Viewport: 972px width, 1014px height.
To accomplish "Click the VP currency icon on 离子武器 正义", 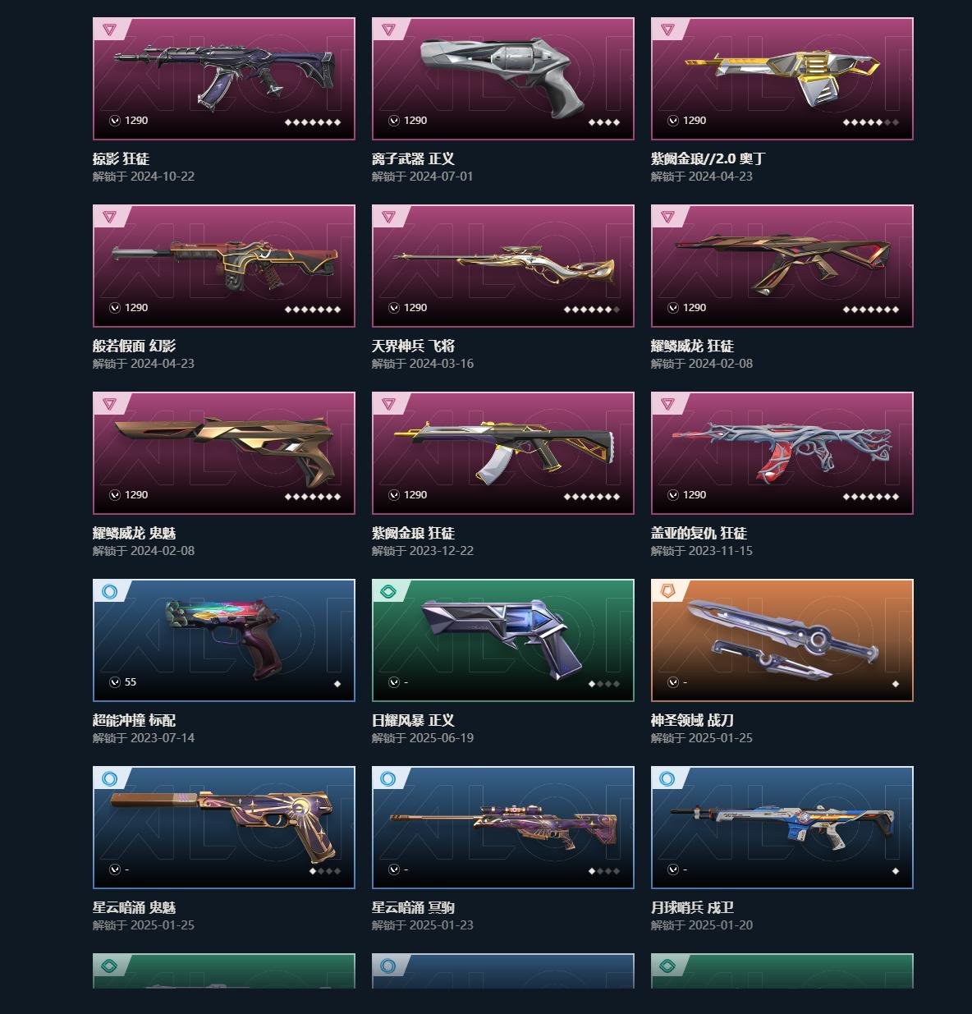I will (394, 121).
